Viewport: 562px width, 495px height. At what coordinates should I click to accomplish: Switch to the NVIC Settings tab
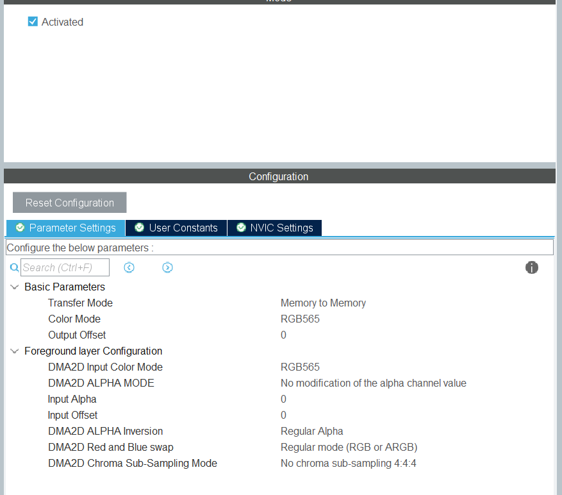click(274, 228)
